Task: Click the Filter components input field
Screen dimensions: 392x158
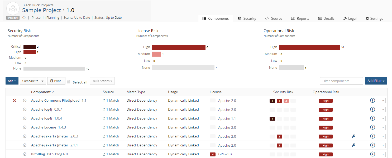Action: (341, 81)
